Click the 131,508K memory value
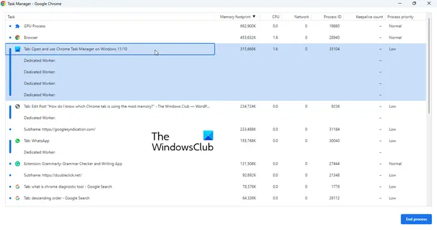The width and height of the screenshot is (437, 230). point(248,164)
